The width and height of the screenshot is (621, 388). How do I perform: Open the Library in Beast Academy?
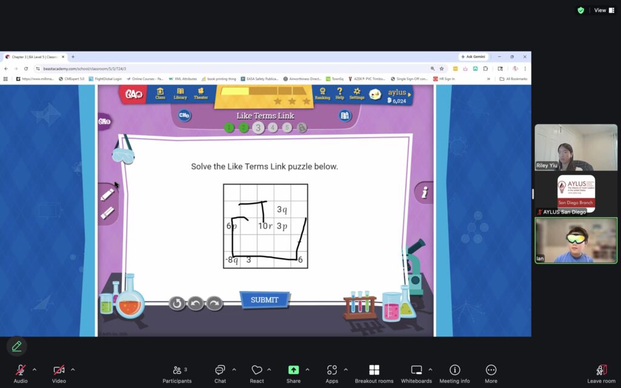click(x=180, y=93)
